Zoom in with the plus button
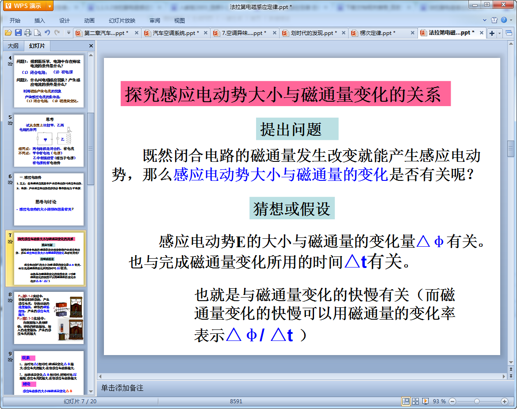 pos(504,401)
